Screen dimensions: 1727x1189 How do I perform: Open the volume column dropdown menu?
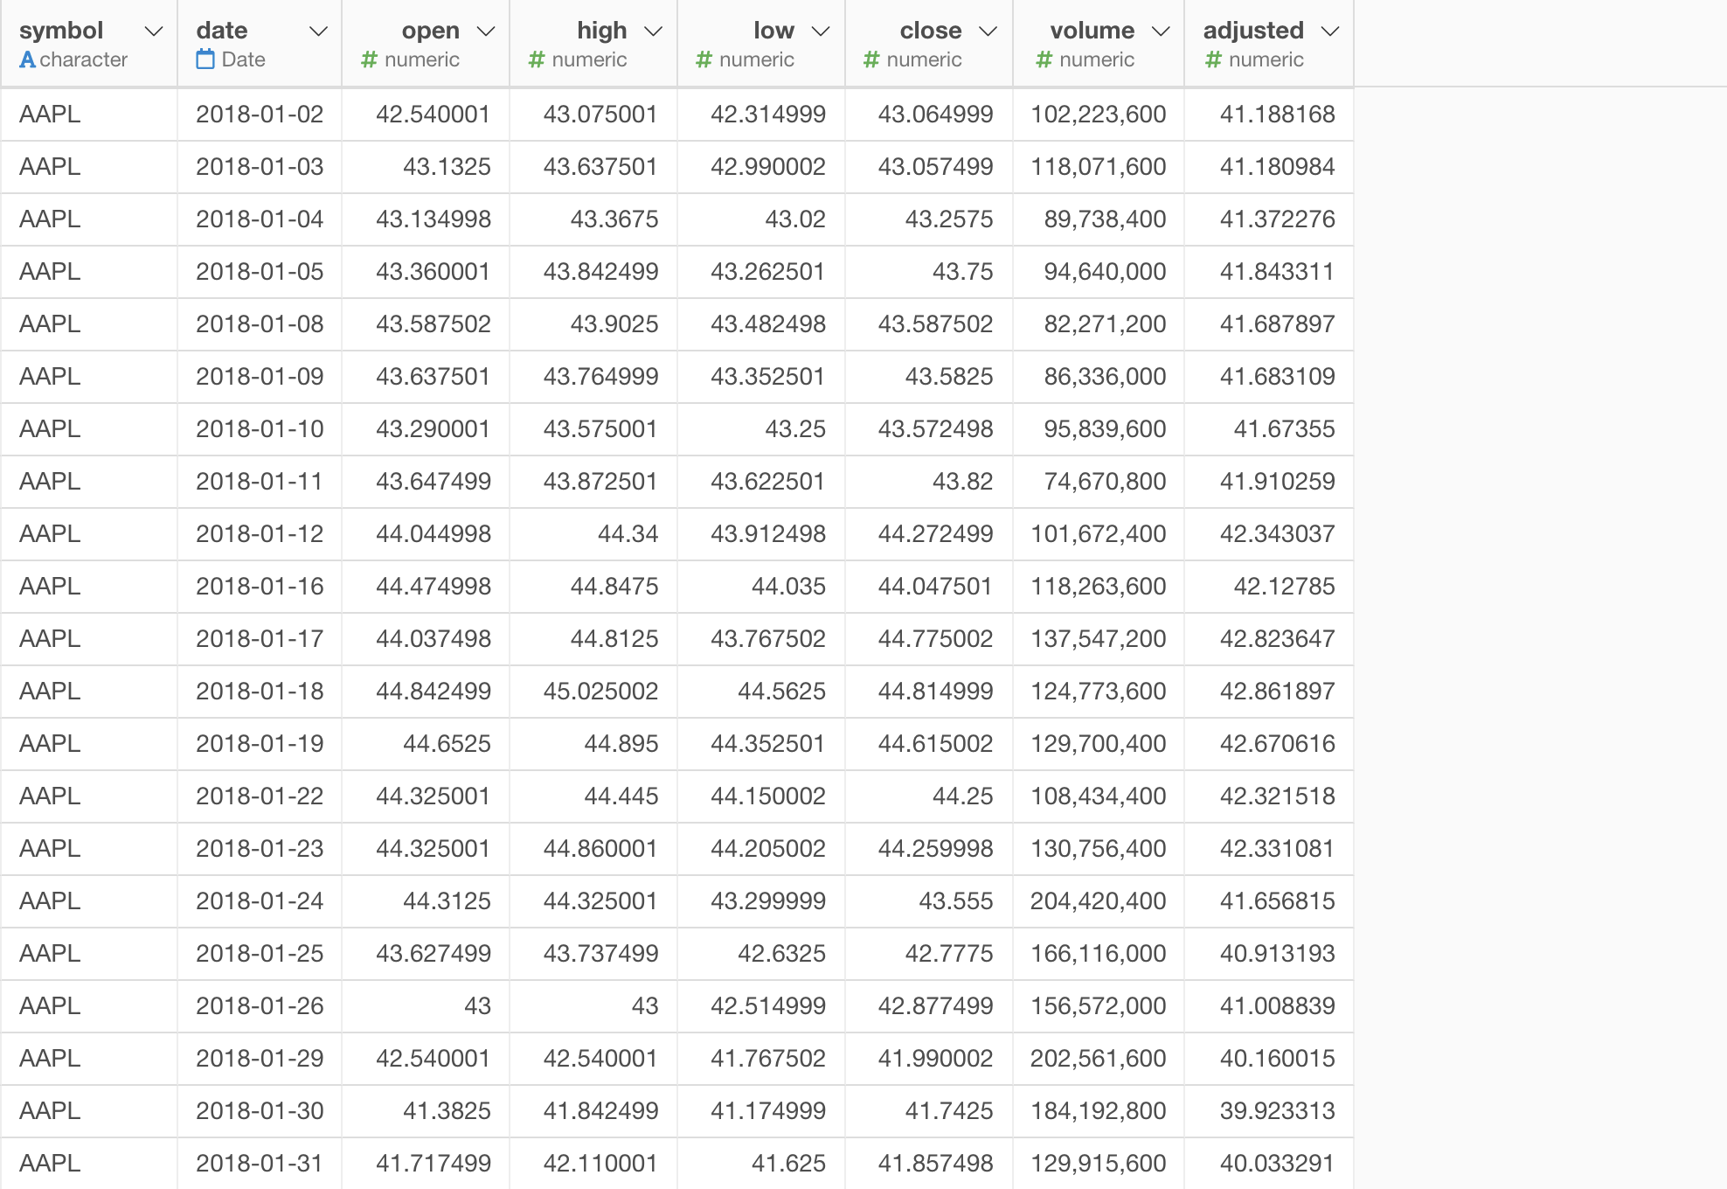1161,31
